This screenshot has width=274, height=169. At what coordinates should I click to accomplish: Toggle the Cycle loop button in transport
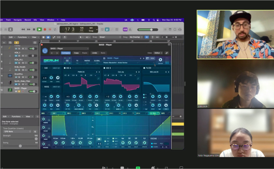[x=55, y=30]
